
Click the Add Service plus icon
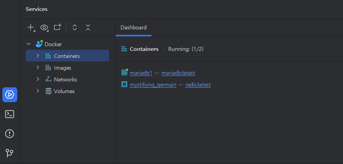pyautogui.click(x=31, y=27)
